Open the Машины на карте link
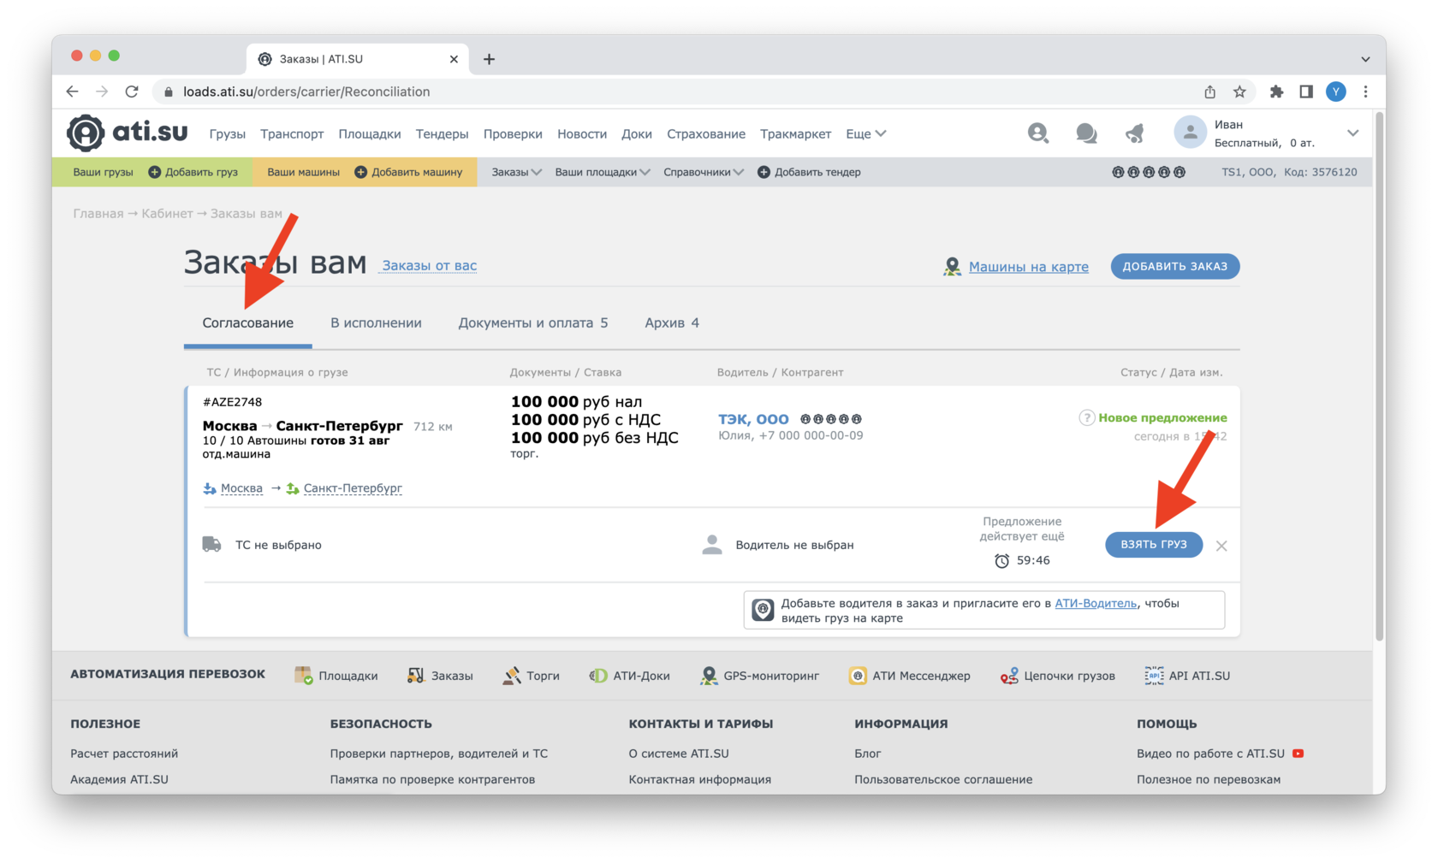1438x863 pixels. (1028, 267)
